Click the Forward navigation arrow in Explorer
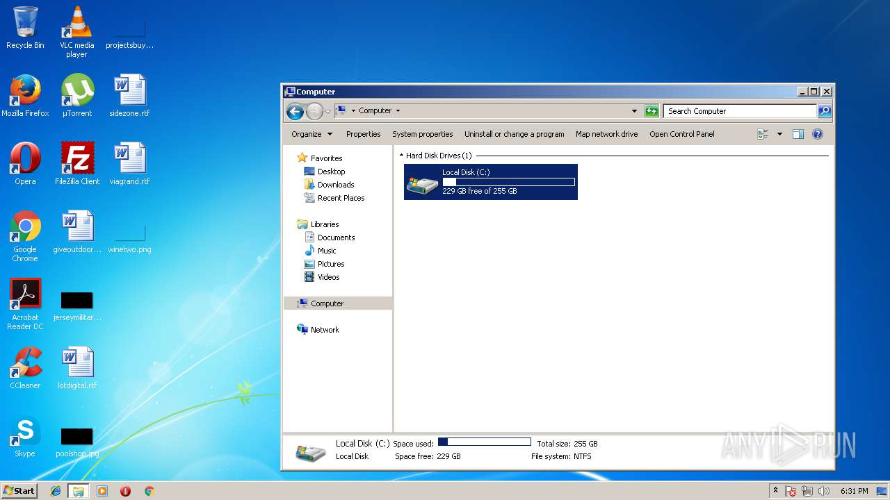The width and height of the screenshot is (890, 500). 314,111
